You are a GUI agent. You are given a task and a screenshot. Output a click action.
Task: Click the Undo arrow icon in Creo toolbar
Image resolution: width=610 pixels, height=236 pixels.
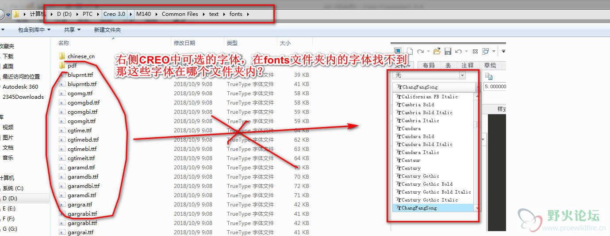(x=458, y=51)
